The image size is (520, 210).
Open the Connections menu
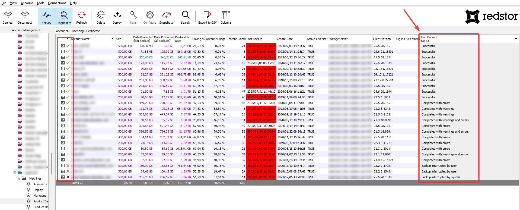pyautogui.click(x=57, y=3)
